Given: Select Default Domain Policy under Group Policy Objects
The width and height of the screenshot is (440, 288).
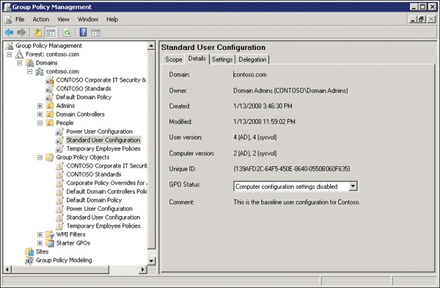Looking at the screenshot, I should pos(94,201).
